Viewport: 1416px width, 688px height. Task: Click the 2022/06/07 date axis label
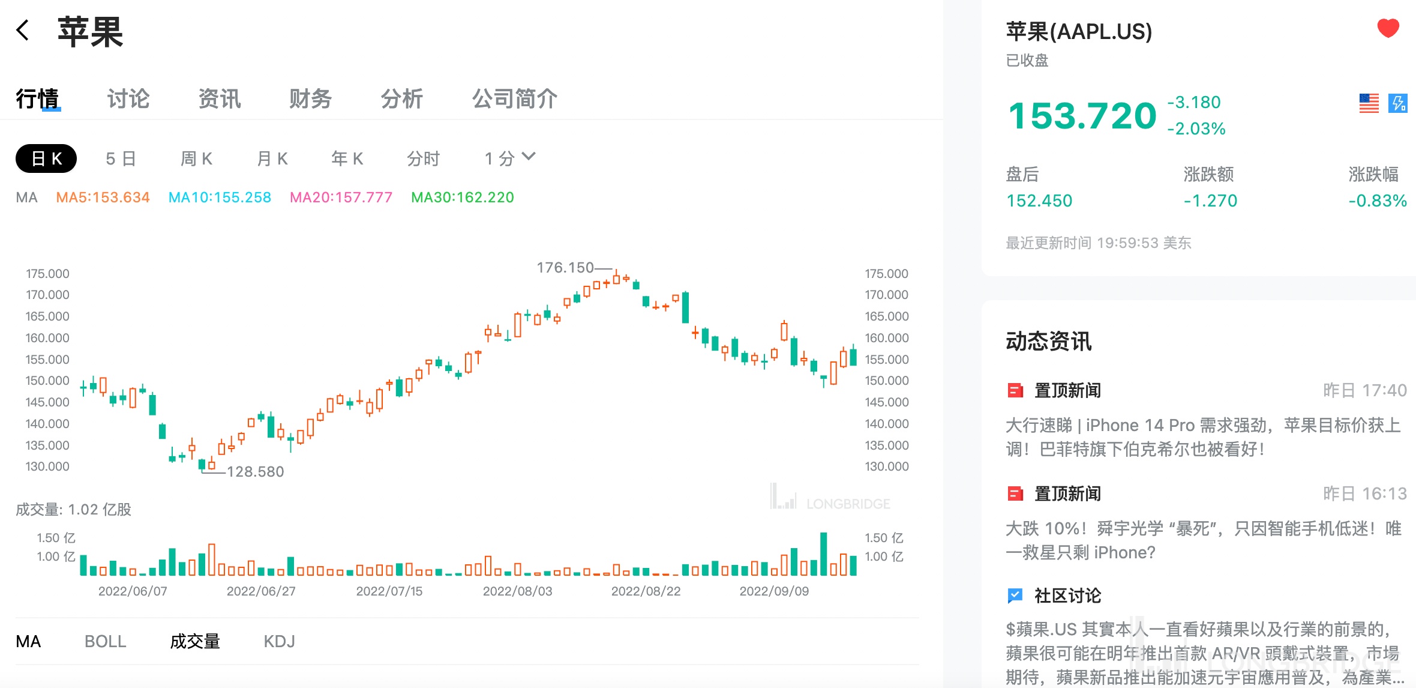tap(133, 591)
